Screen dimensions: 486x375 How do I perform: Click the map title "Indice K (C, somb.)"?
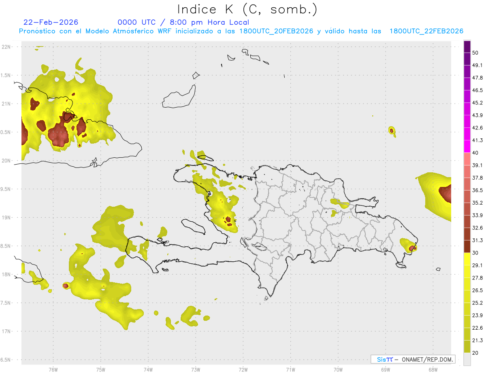click(247, 9)
